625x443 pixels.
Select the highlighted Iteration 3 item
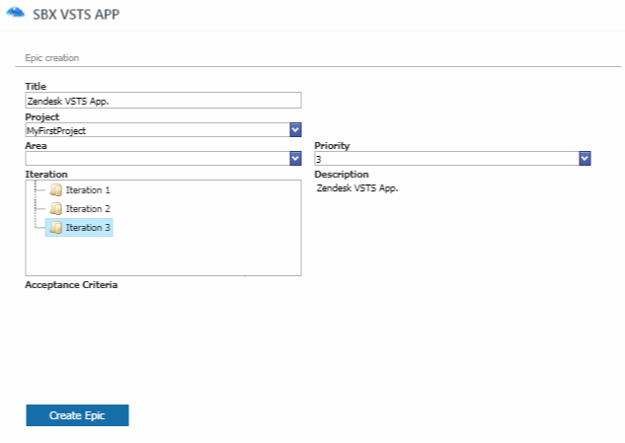[x=79, y=227]
